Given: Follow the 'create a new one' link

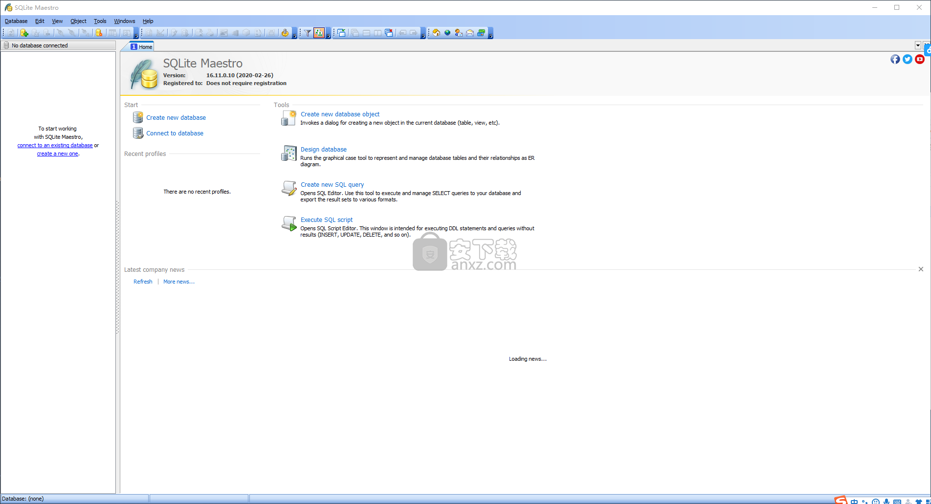Looking at the screenshot, I should [57, 153].
